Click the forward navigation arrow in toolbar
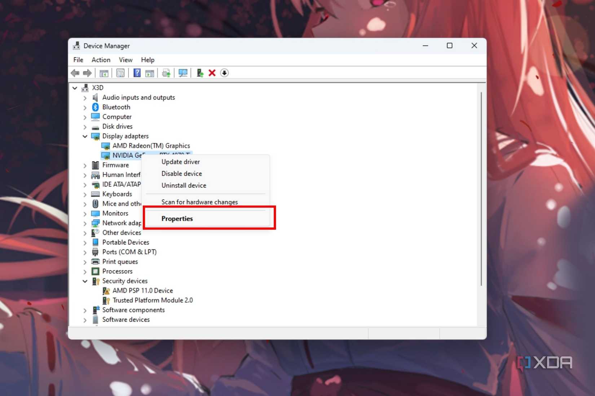This screenshot has height=396, width=595. coord(87,73)
